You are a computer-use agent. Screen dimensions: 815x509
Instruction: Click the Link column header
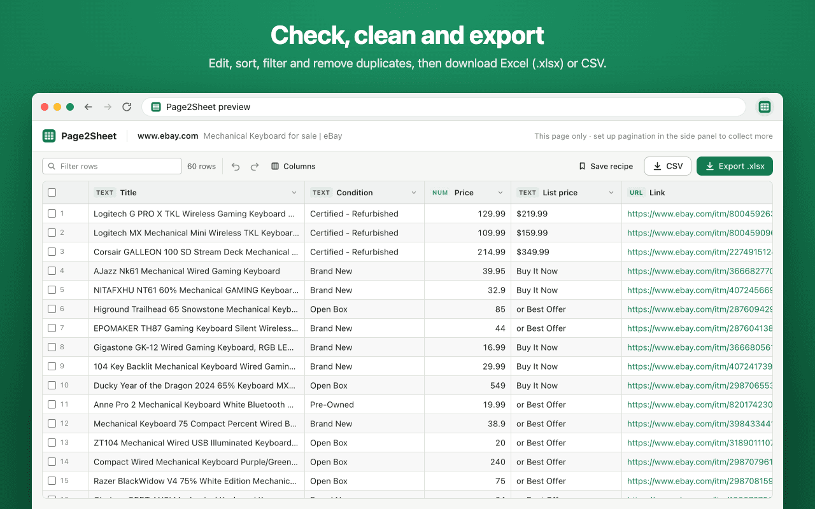[x=697, y=193]
